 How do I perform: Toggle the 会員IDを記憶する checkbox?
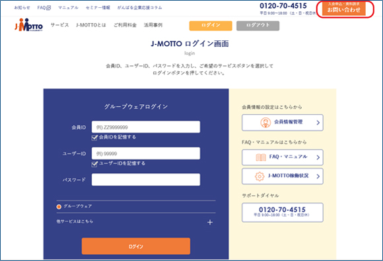(x=94, y=138)
